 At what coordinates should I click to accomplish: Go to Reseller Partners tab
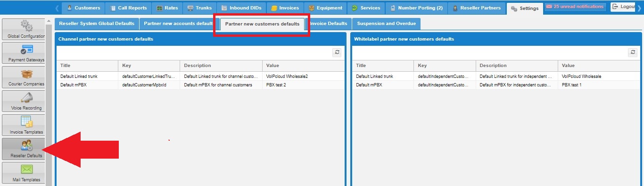tap(477, 8)
